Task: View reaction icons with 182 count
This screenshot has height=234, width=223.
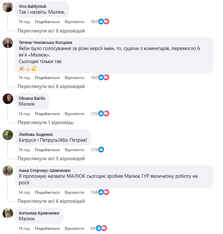Action: pos(104,78)
